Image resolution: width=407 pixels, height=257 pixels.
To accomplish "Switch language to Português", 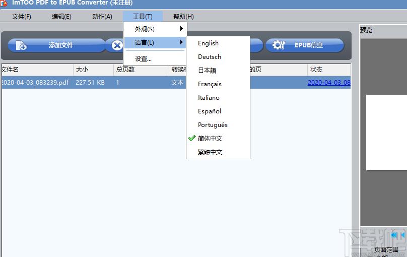I will (x=218, y=125).
